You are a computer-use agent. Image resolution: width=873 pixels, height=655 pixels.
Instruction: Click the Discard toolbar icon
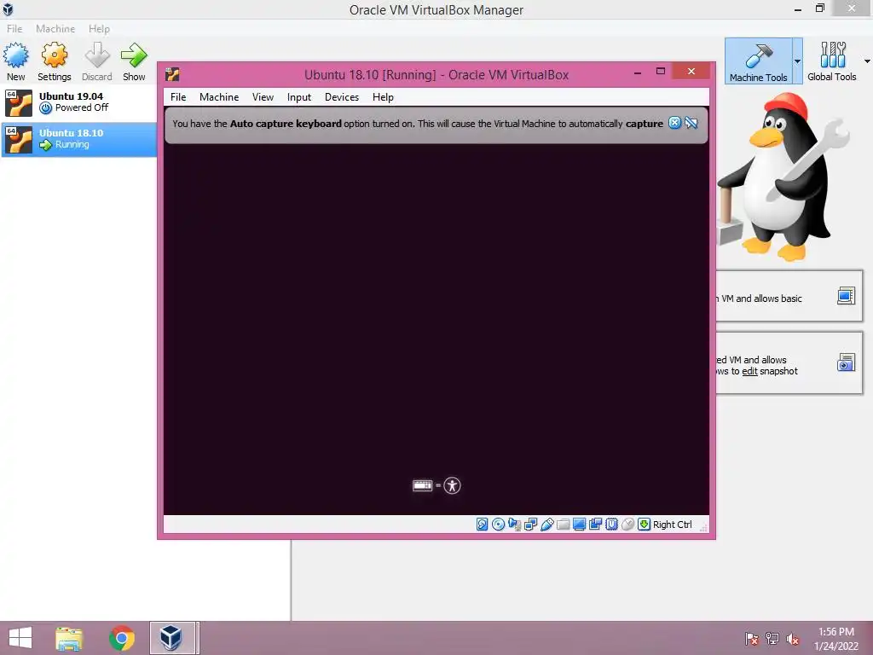(x=97, y=55)
